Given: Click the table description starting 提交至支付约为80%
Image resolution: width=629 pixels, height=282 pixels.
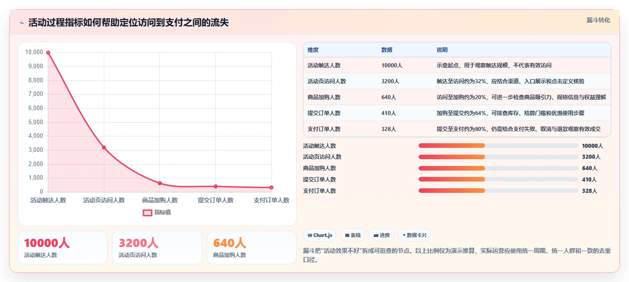Looking at the screenshot, I should [518, 129].
